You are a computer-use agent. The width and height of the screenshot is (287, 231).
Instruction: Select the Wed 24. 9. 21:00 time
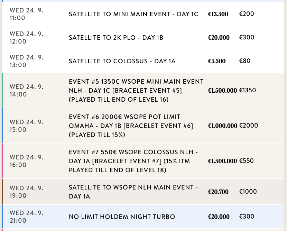click(26, 217)
